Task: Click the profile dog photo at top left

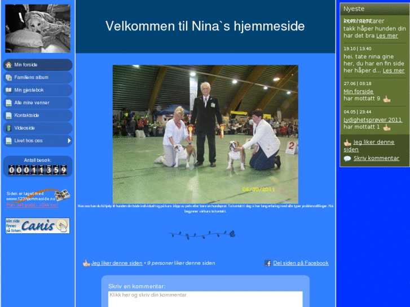Action: click(38, 28)
